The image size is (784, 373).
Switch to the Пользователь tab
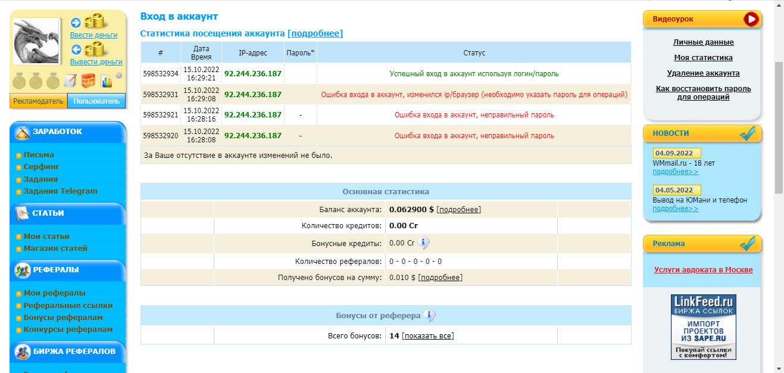96,101
